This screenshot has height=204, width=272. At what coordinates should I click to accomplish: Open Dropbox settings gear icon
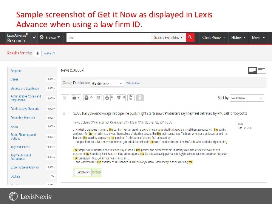point(124,98)
